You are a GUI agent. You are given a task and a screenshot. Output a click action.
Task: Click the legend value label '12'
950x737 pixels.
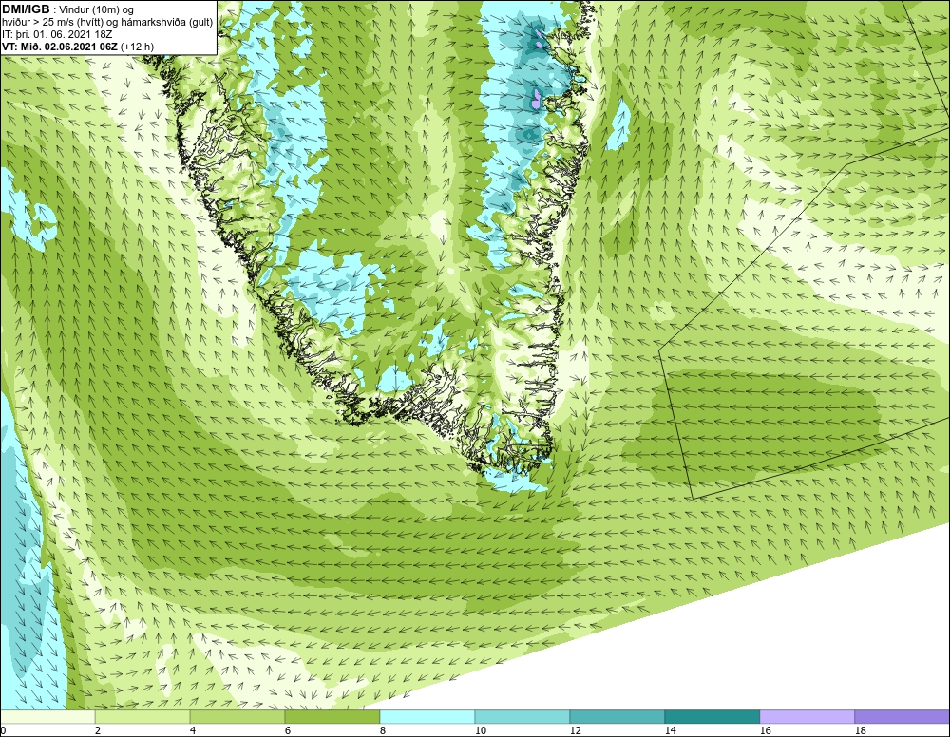click(576, 730)
